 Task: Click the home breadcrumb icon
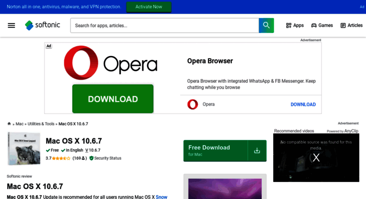9,124
